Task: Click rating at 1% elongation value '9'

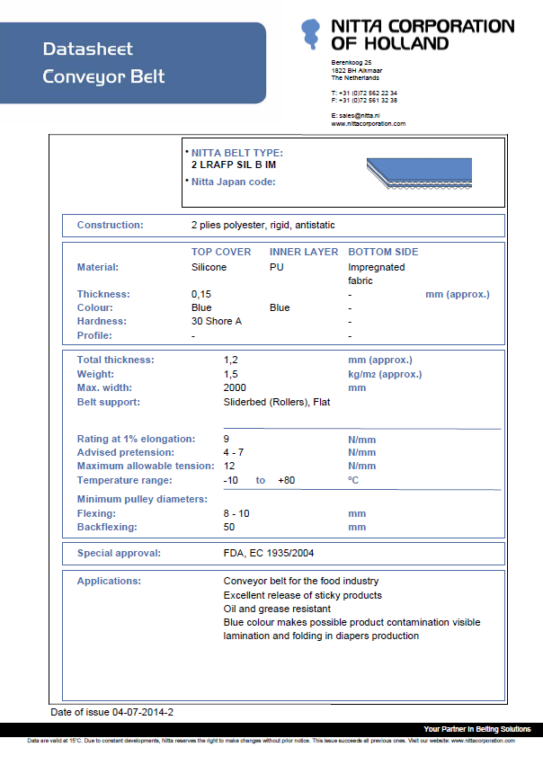Action: 227,439
